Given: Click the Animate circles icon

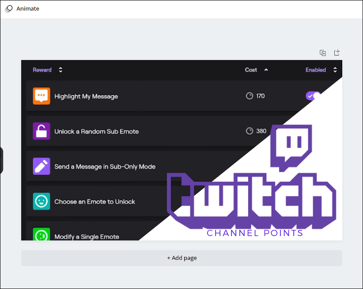Looking at the screenshot, I should 9,9.
